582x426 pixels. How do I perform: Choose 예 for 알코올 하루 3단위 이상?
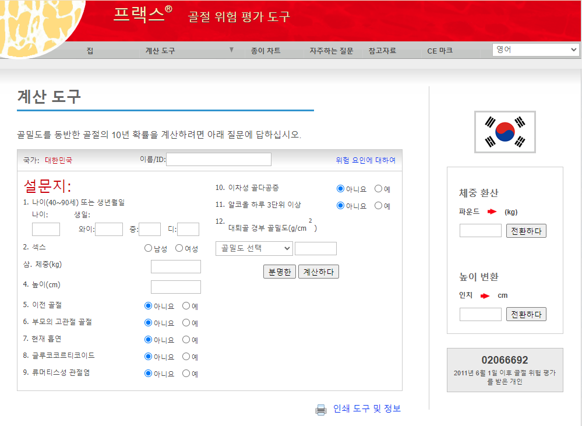tap(378, 205)
